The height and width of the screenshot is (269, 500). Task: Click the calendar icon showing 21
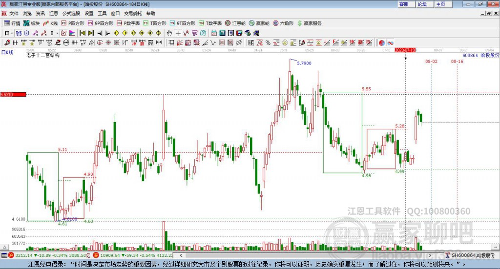[x=214, y=33]
